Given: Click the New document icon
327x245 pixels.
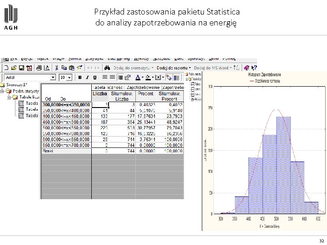Looking at the screenshot, I should pyautogui.click(x=6, y=68).
